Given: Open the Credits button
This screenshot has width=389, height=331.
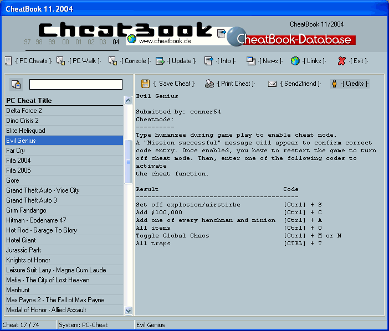Looking at the screenshot, I should (334, 84).
